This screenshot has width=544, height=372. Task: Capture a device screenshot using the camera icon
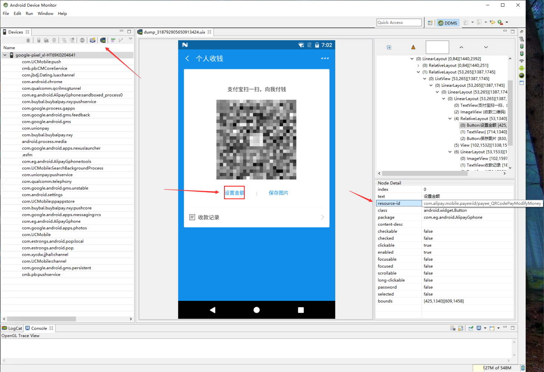click(92, 40)
